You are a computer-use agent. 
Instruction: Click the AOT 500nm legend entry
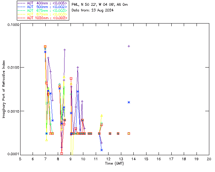pyautogui.click(x=43, y=7)
